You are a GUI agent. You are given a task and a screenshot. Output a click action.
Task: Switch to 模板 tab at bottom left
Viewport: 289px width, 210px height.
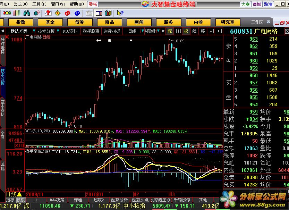click(x=21, y=200)
